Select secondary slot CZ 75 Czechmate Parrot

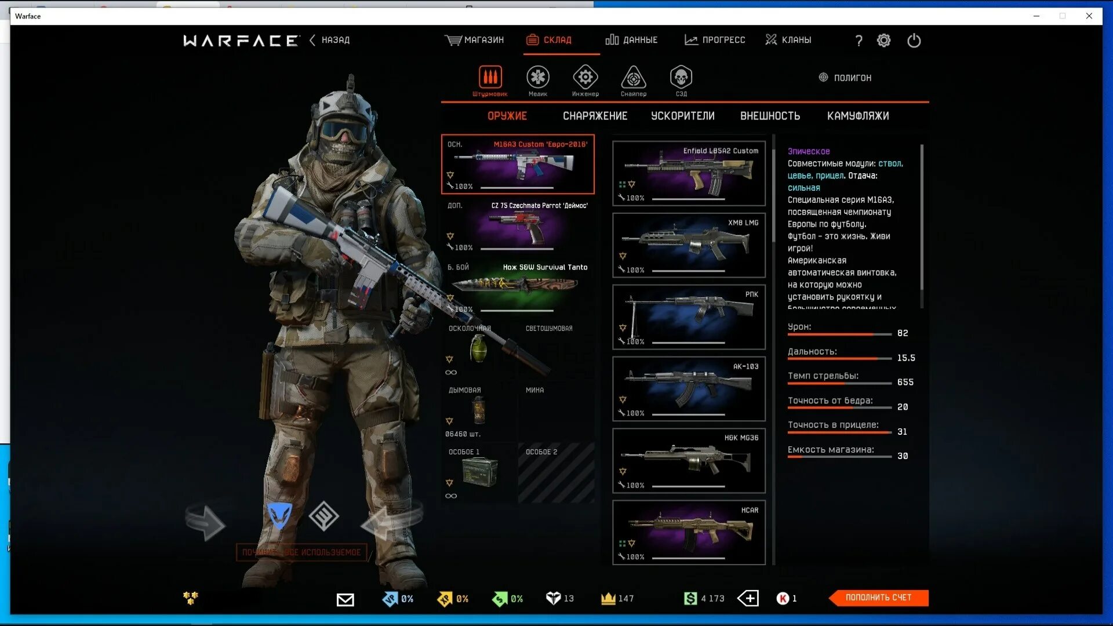518,226
